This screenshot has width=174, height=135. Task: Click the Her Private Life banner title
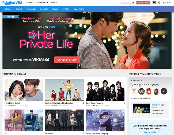pos(46,39)
